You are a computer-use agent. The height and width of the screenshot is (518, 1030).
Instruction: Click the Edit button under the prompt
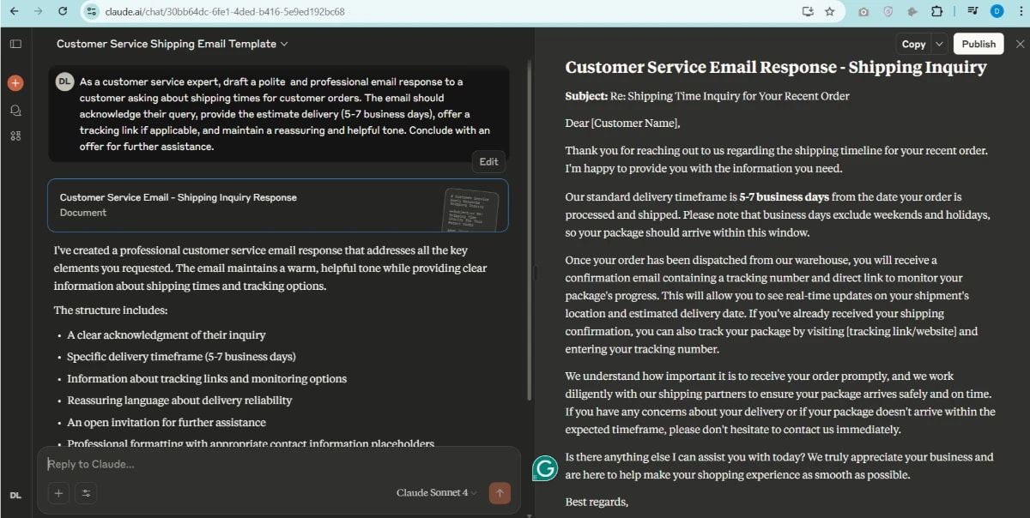(488, 161)
